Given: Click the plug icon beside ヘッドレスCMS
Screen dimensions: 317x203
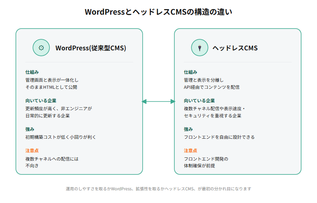Looking at the screenshot, I should click(200, 48).
